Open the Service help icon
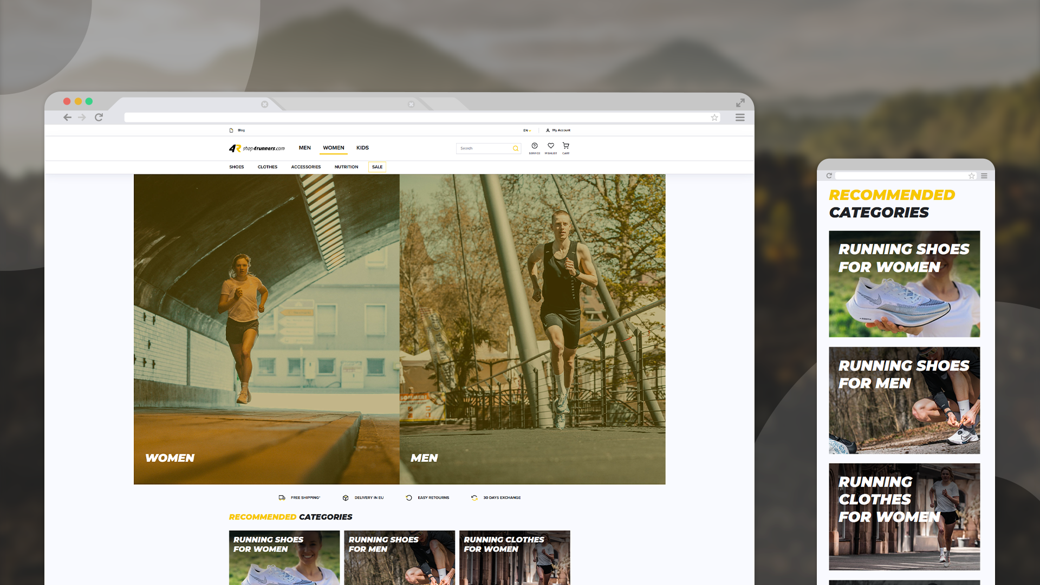The image size is (1040, 585). point(534,146)
